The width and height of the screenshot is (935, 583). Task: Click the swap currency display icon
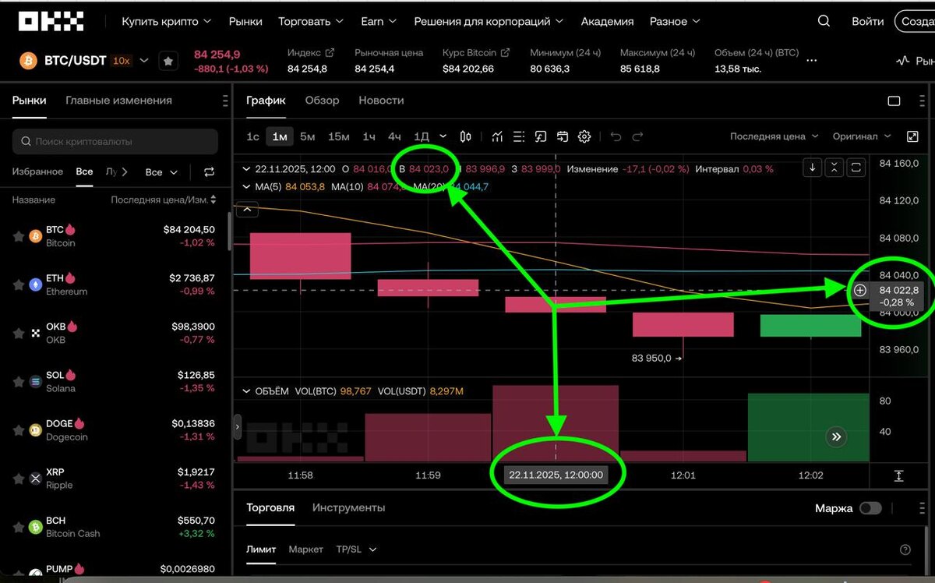pos(209,172)
